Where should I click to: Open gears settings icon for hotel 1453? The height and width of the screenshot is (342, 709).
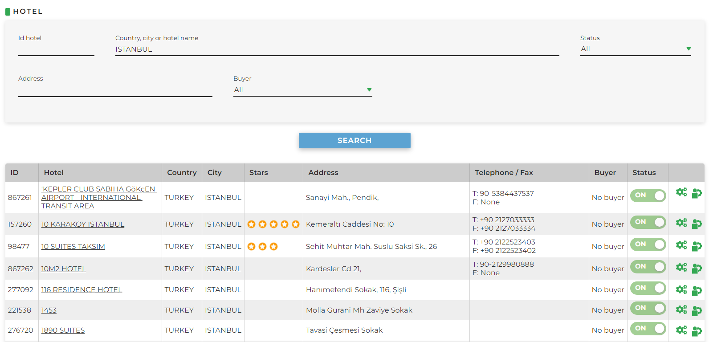681,309
